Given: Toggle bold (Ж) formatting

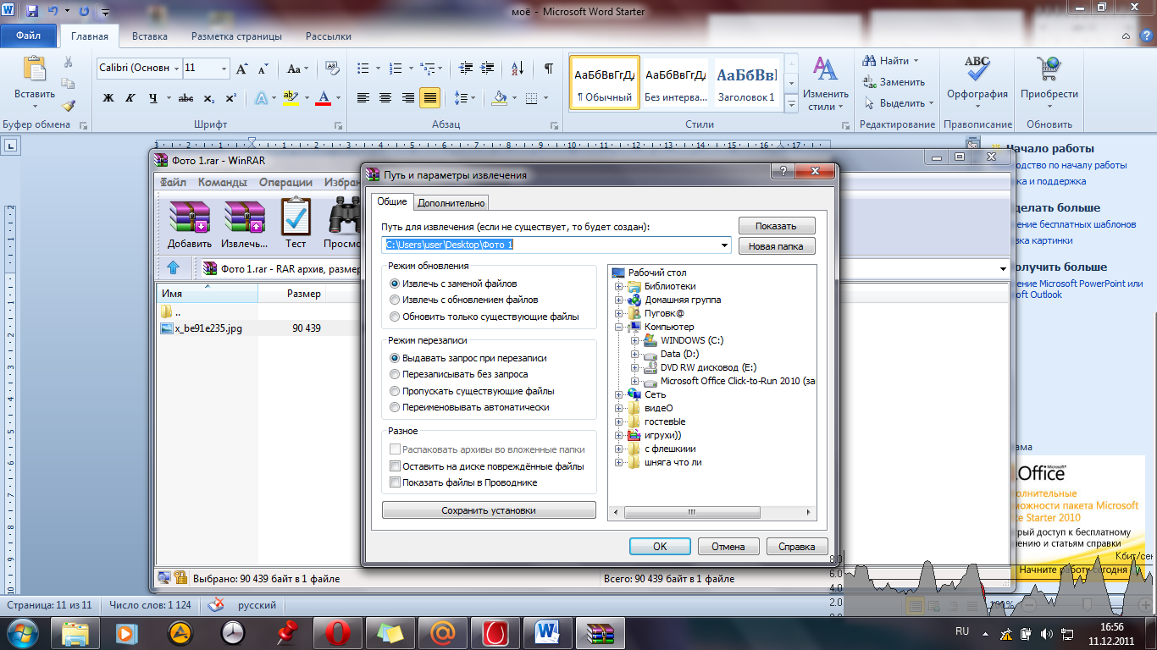Looking at the screenshot, I should click(108, 98).
